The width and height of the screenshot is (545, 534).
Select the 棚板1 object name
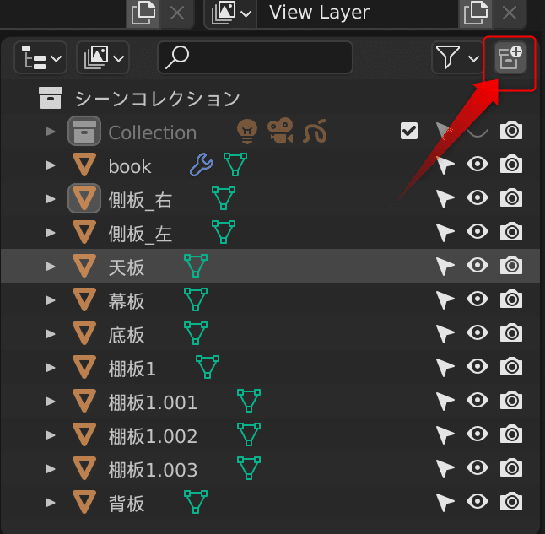132,369
